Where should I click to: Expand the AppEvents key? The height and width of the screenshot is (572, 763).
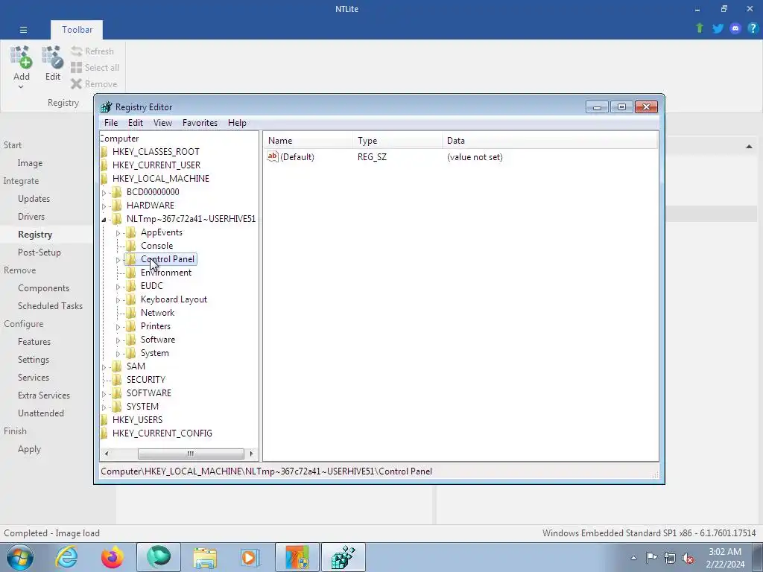pos(118,233)
